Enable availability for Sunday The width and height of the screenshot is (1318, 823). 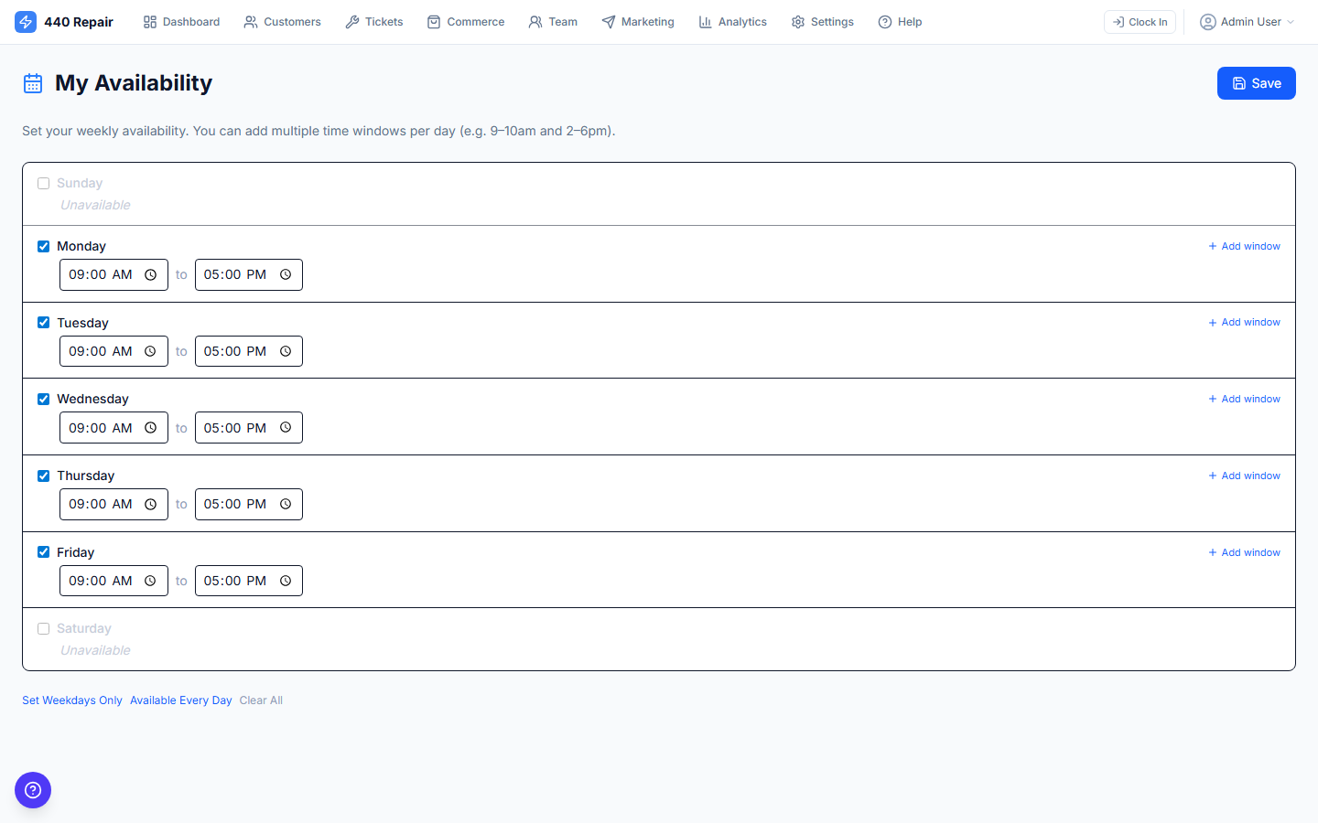pyautogui.click(x=43, y=183)
